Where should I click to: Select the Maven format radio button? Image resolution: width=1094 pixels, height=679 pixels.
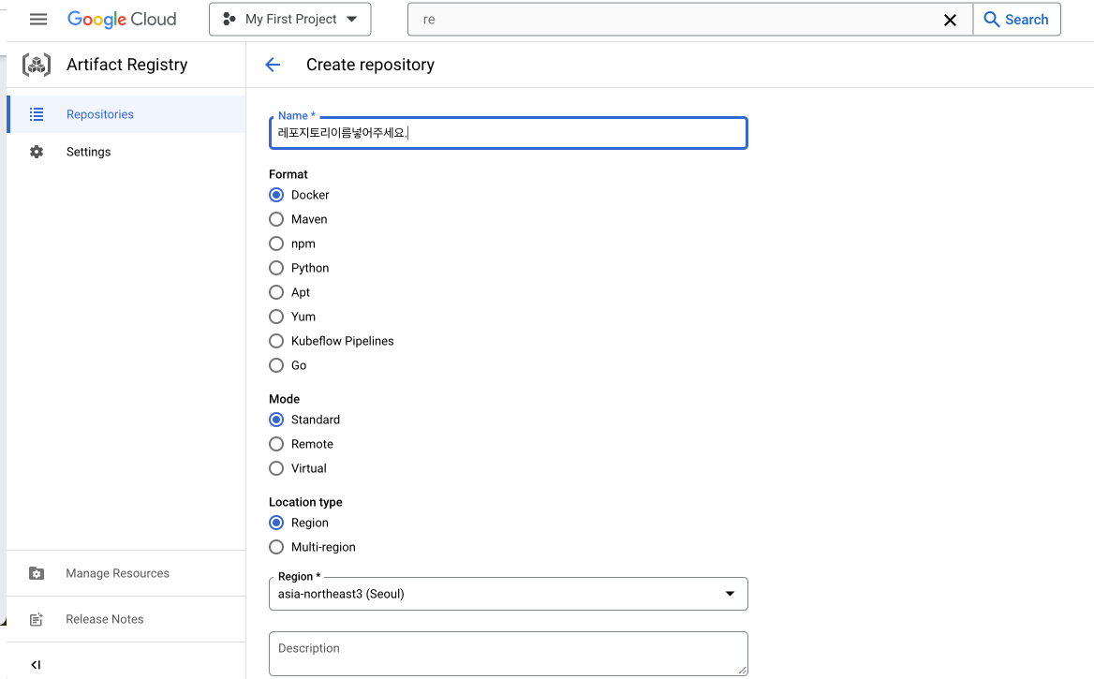click(x=276, y=219)
